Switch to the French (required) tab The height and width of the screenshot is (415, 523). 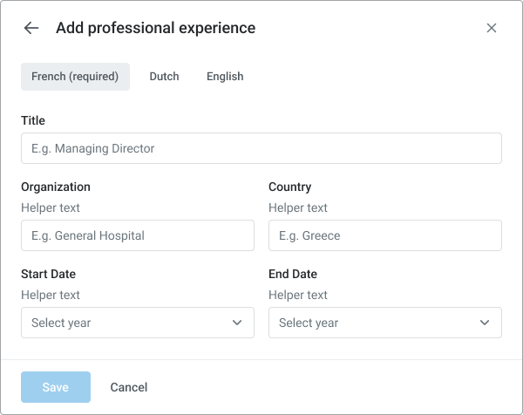pos(75,77)
